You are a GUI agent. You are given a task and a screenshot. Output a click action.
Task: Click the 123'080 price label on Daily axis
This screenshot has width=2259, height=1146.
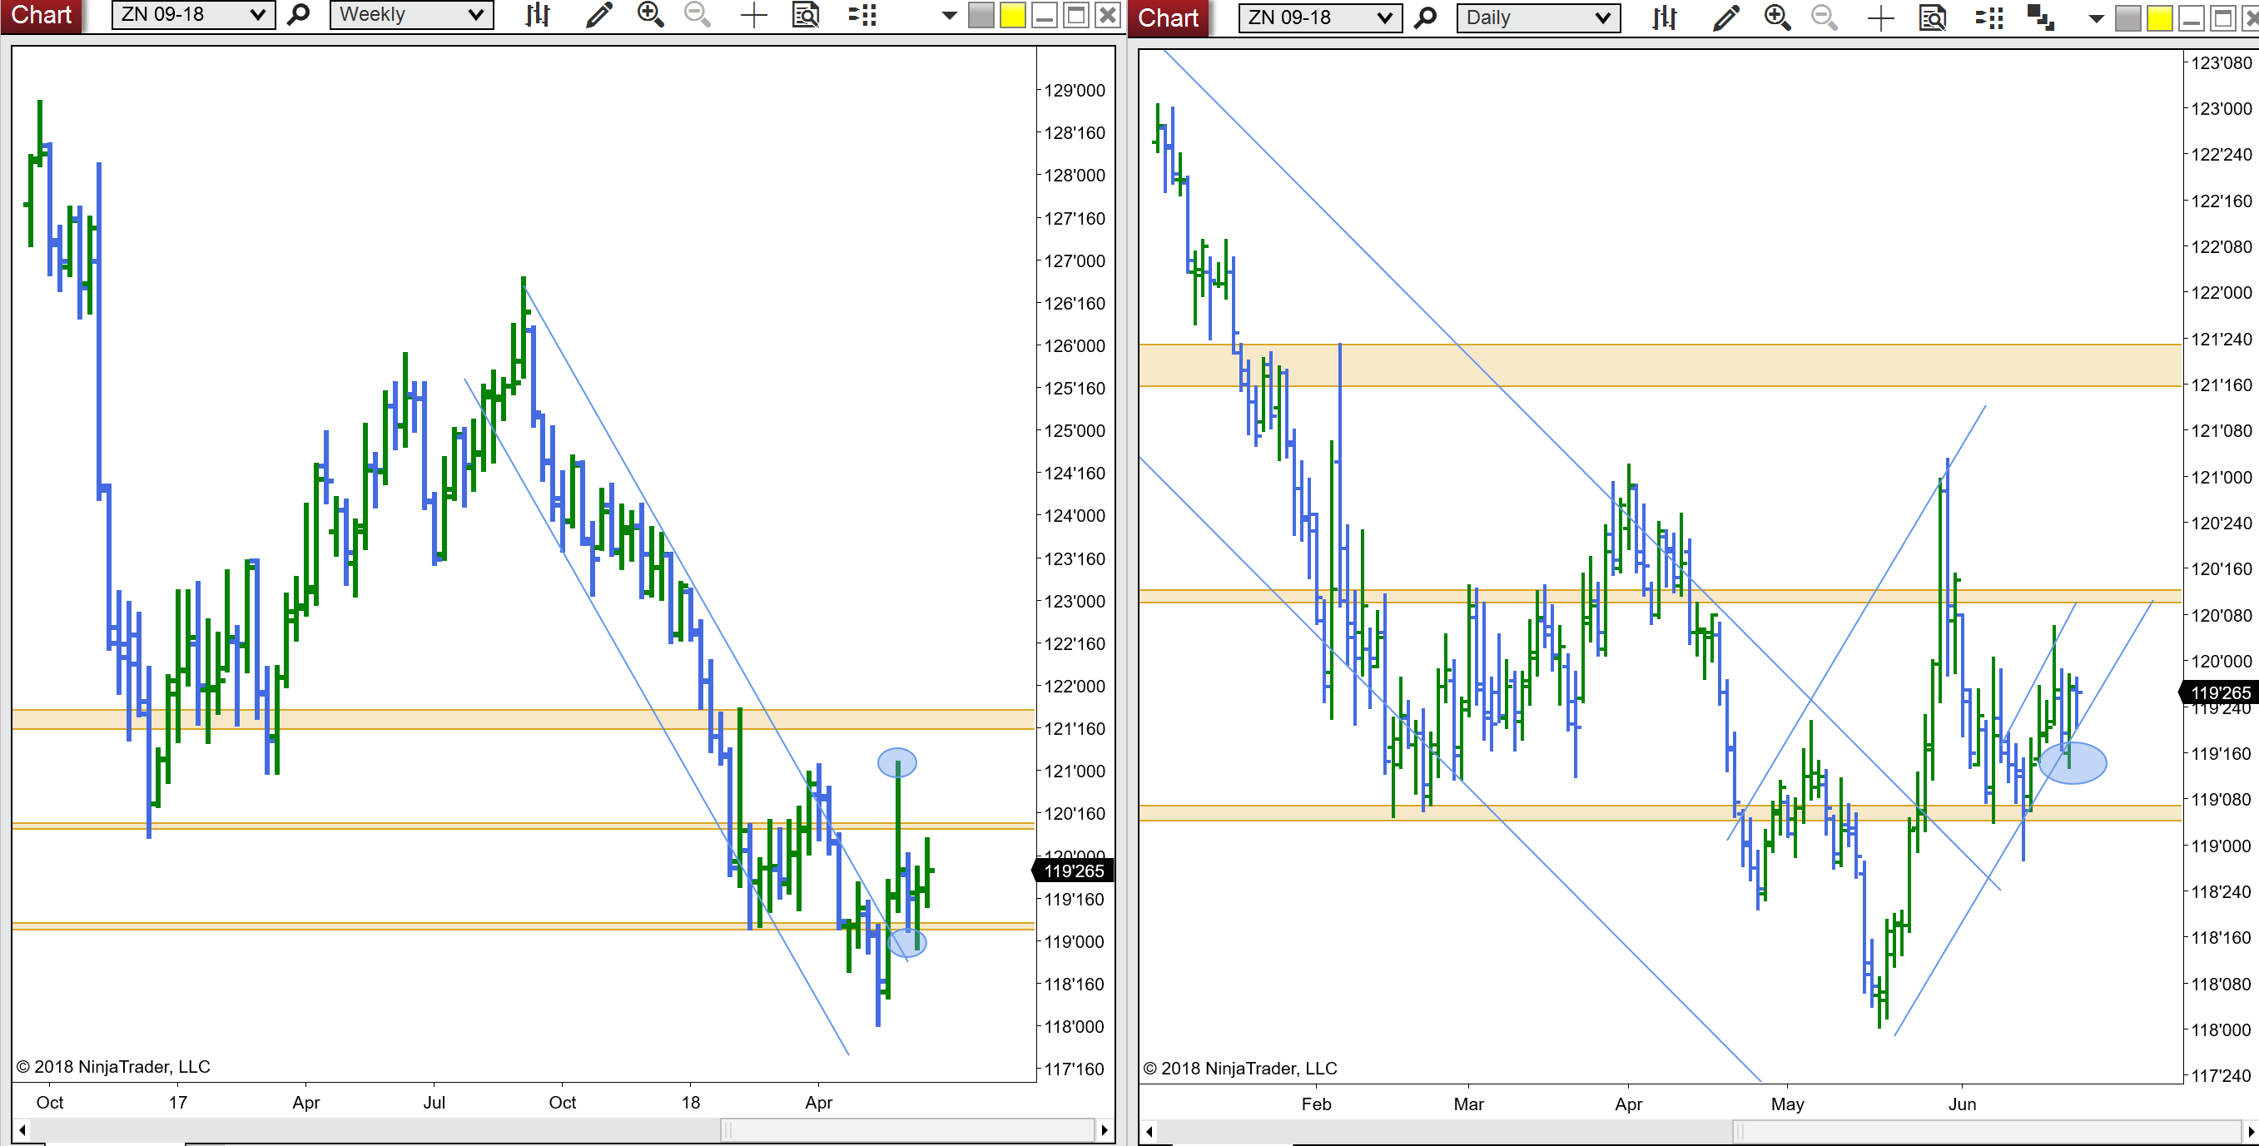tap(2221, 63)
